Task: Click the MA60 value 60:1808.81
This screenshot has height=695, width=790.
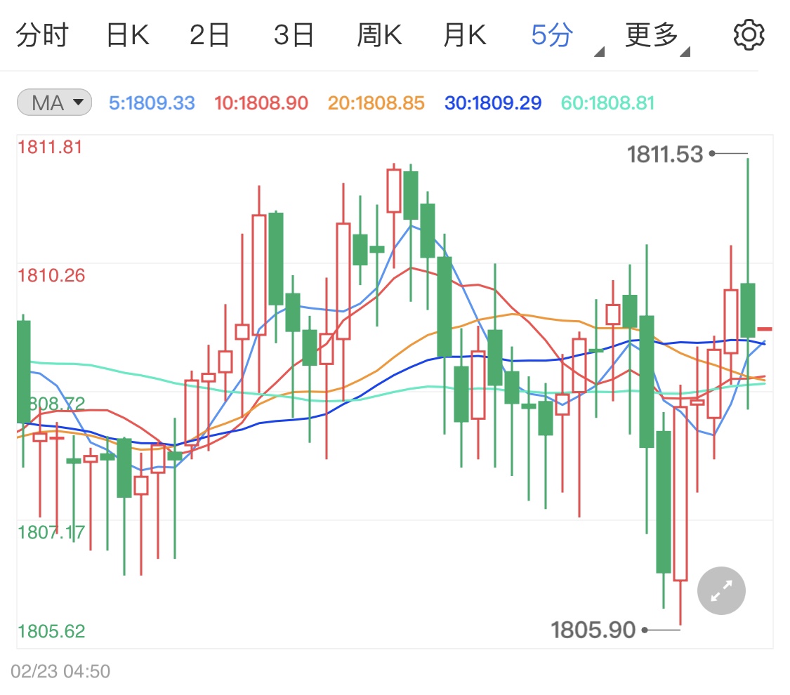Action: [607, 102]
